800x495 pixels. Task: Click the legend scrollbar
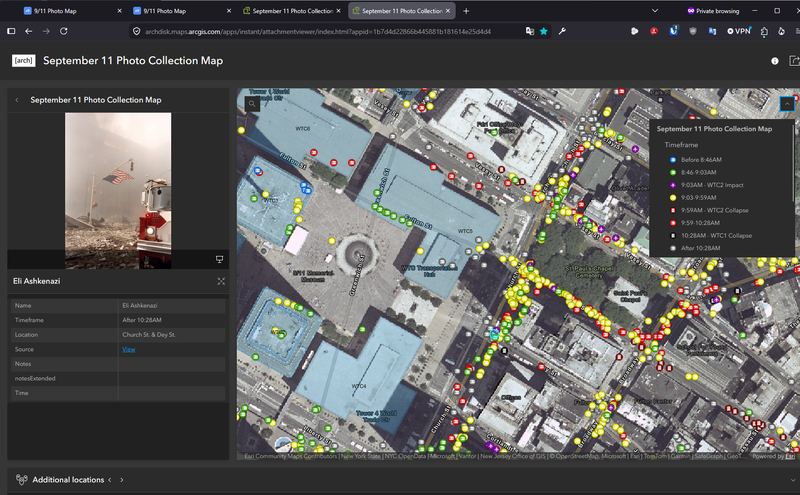coord(793,164)
